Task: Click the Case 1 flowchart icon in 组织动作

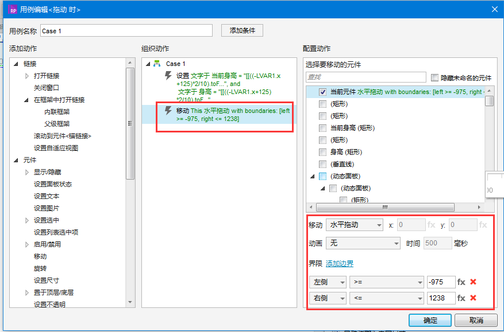Action: click(155, 64)
